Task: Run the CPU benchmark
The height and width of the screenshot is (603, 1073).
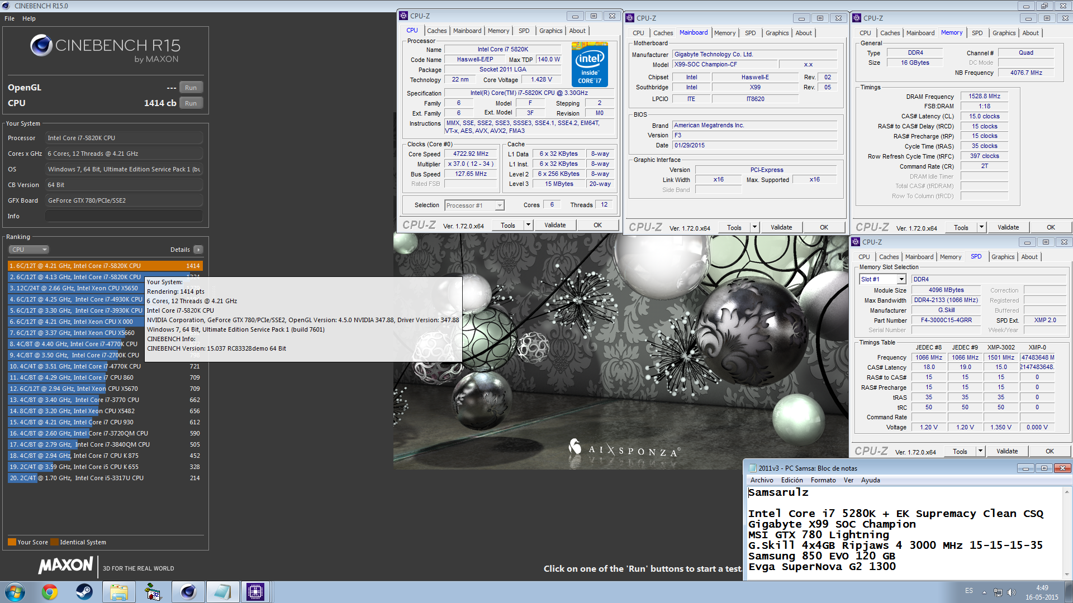Action: click(191, 103)
